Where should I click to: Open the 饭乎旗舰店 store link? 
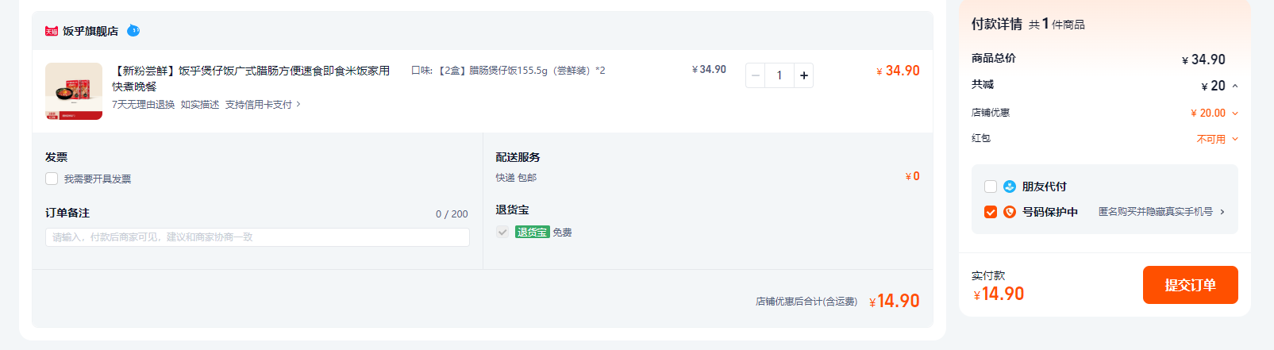pyautogui.click(x=90, y=31)
